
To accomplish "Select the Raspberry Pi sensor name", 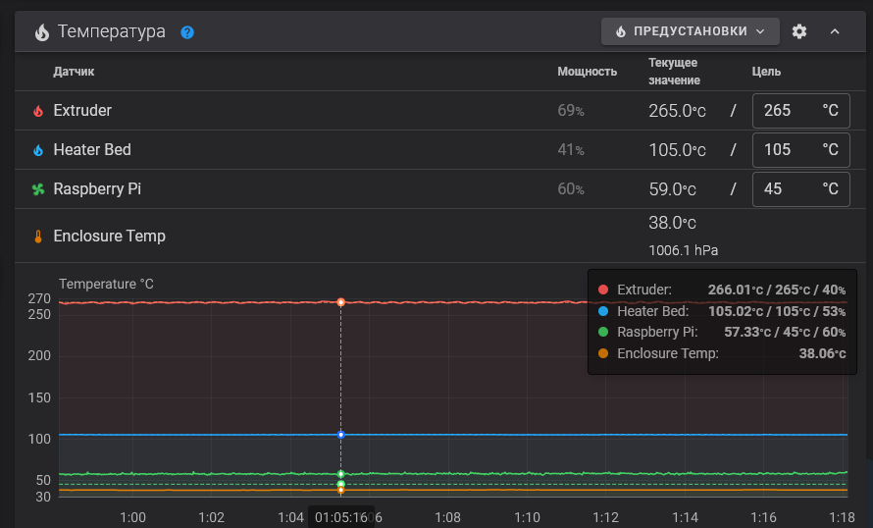I will (97, 189).
